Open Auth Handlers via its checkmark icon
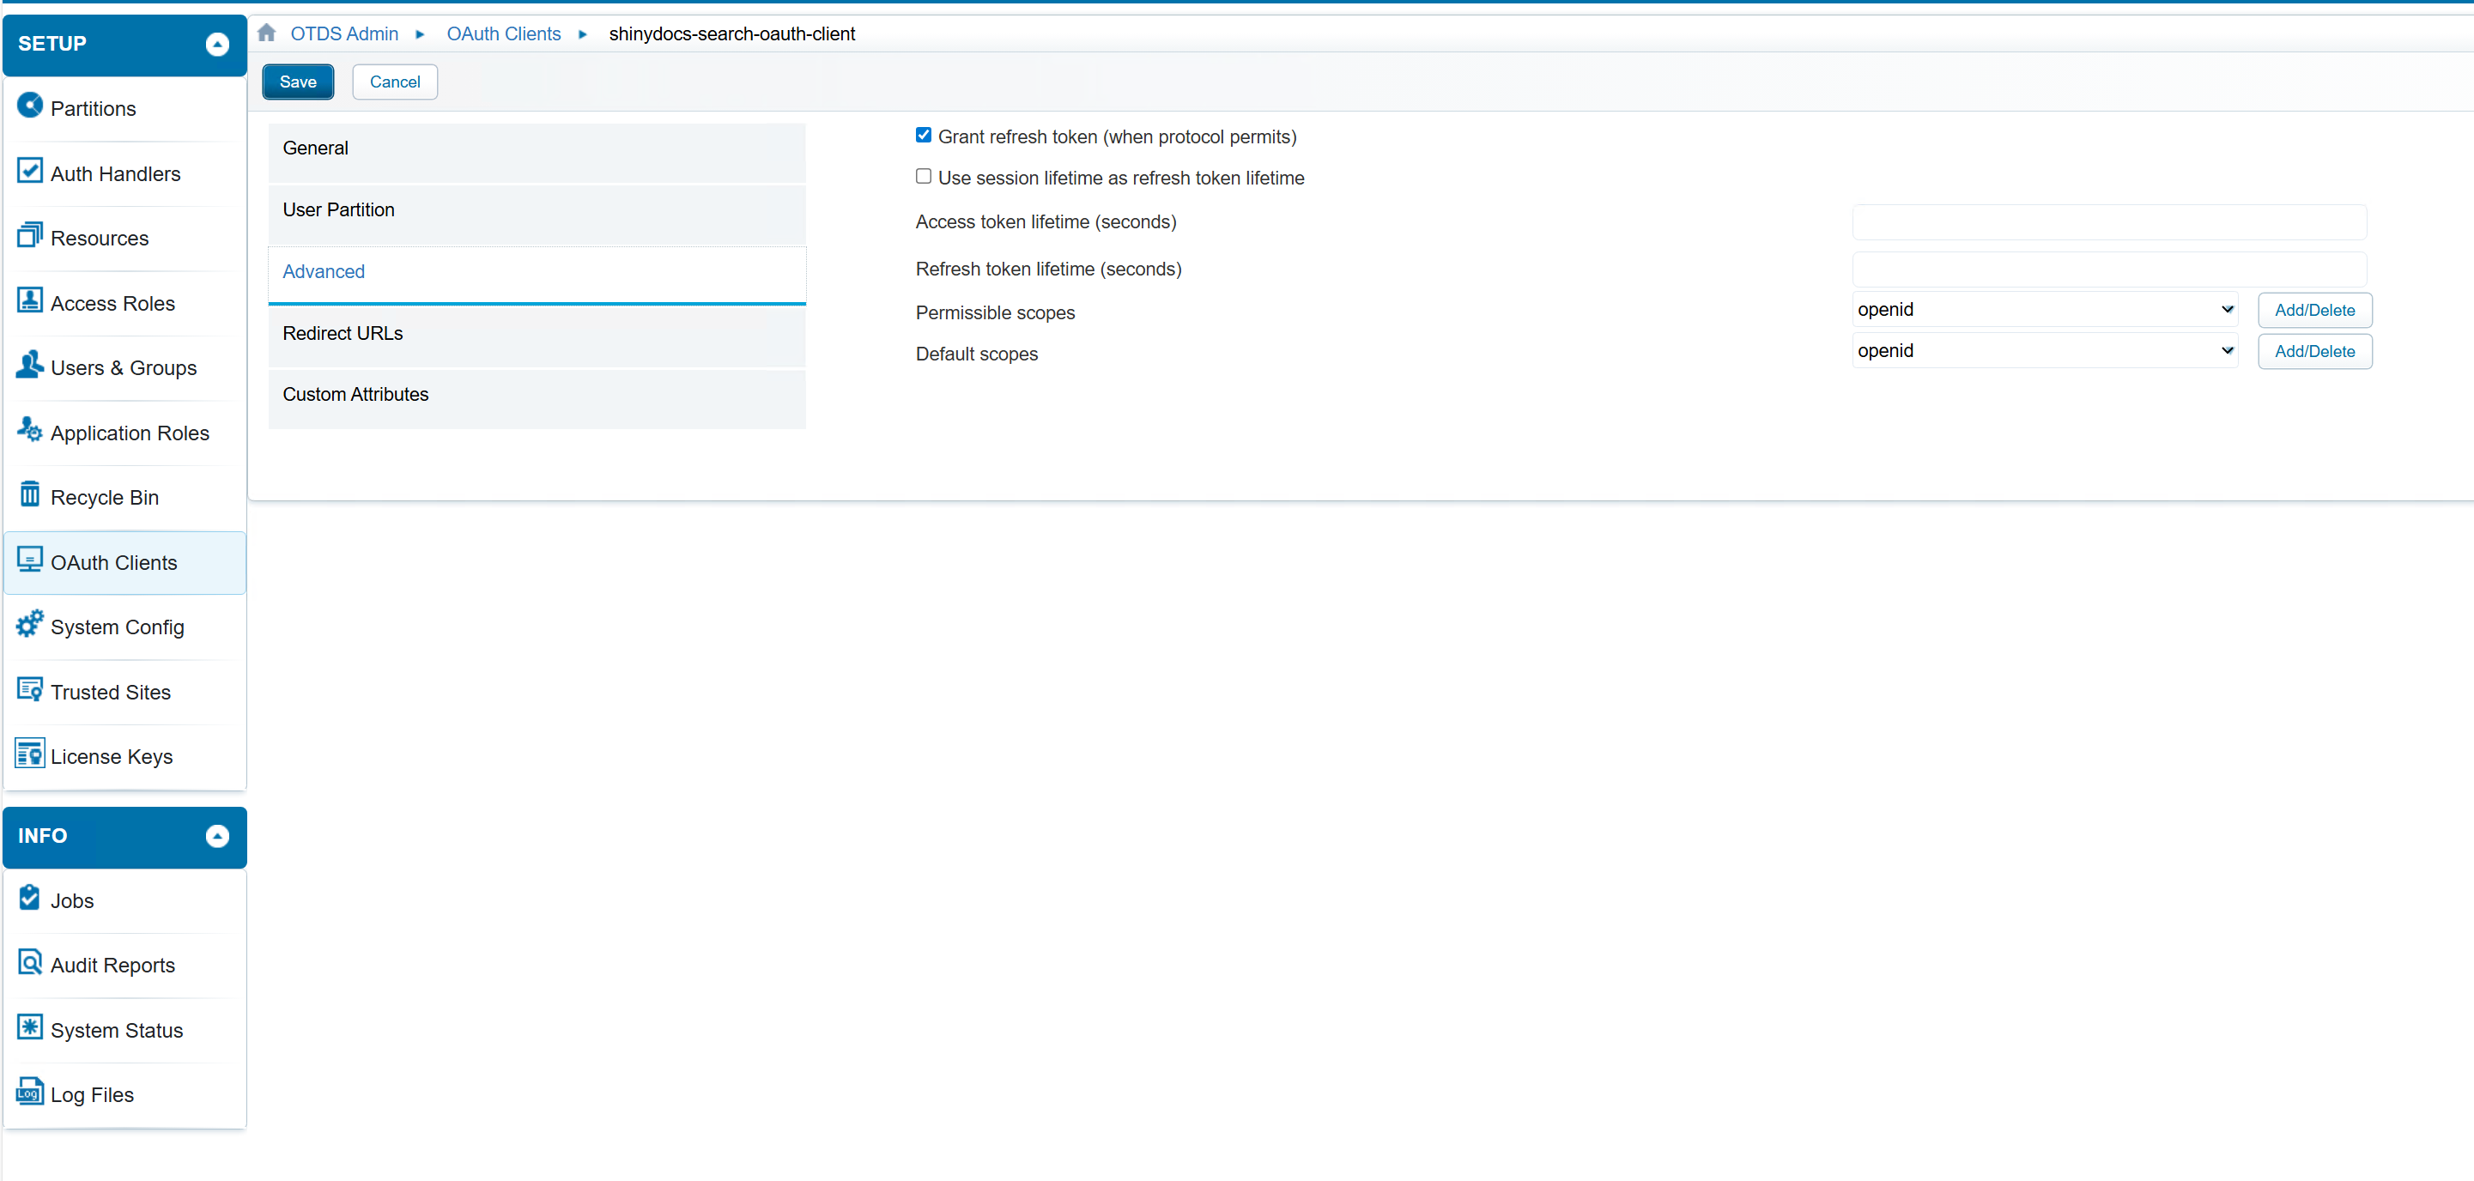 click(30, 172)
